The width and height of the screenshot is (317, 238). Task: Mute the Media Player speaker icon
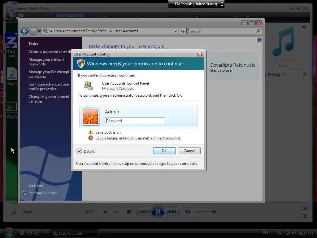(x=187, y=212)
